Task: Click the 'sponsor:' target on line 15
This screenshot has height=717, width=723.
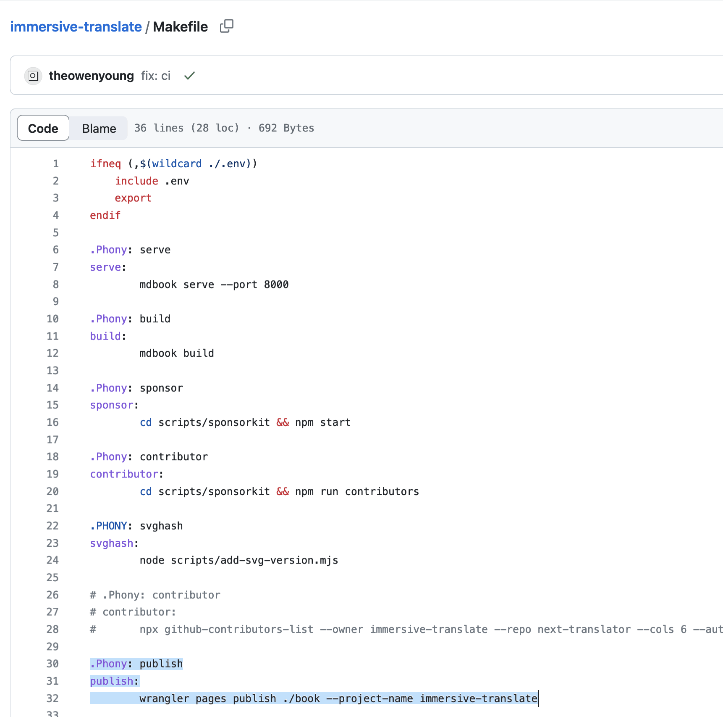Action: [x=114, y=405]
